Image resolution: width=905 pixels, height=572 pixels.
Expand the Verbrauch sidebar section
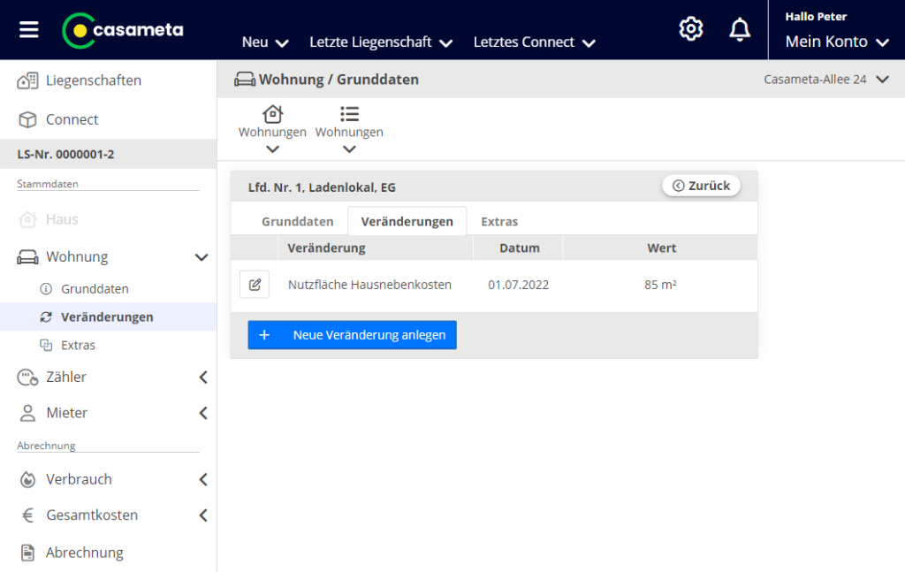(203, 480)
